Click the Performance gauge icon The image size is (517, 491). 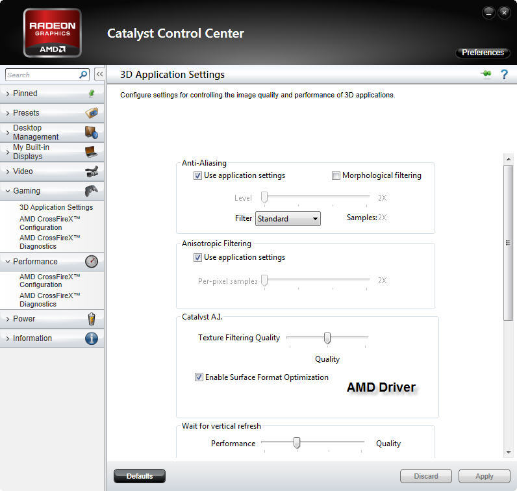point(92,262)
